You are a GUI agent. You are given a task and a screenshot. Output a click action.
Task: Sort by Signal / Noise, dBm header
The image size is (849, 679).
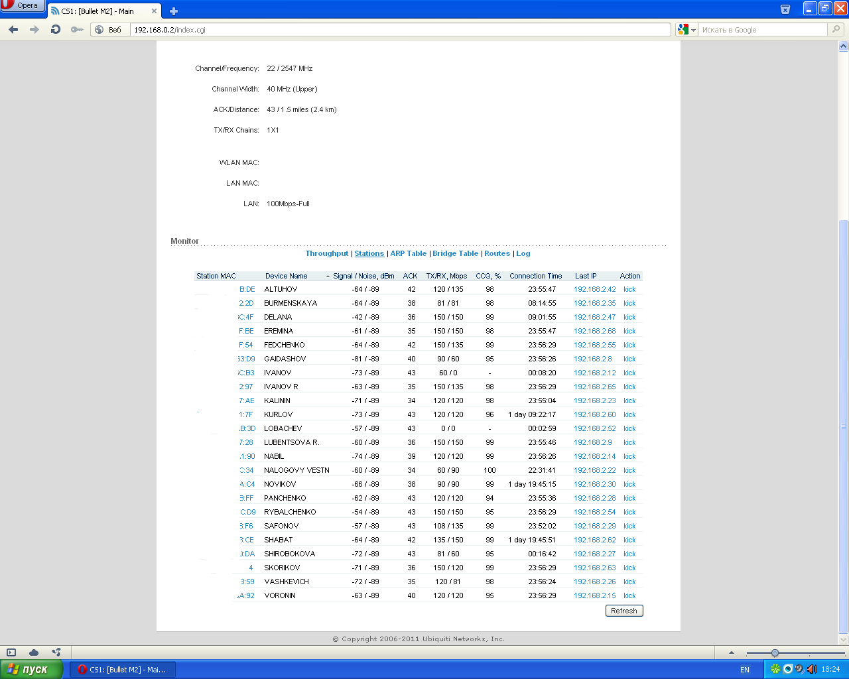pyautogui.click(x=363, y=276)
